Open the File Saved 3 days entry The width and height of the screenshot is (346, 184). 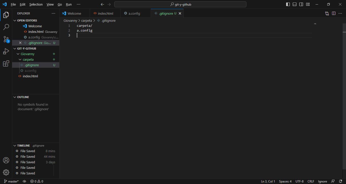36,162
